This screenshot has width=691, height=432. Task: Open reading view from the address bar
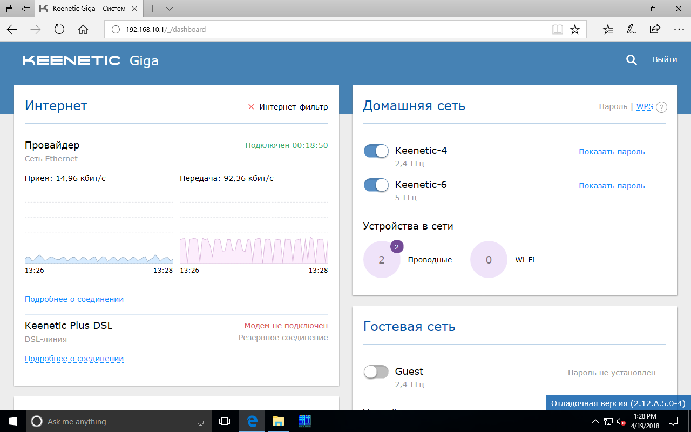point(557,30)
